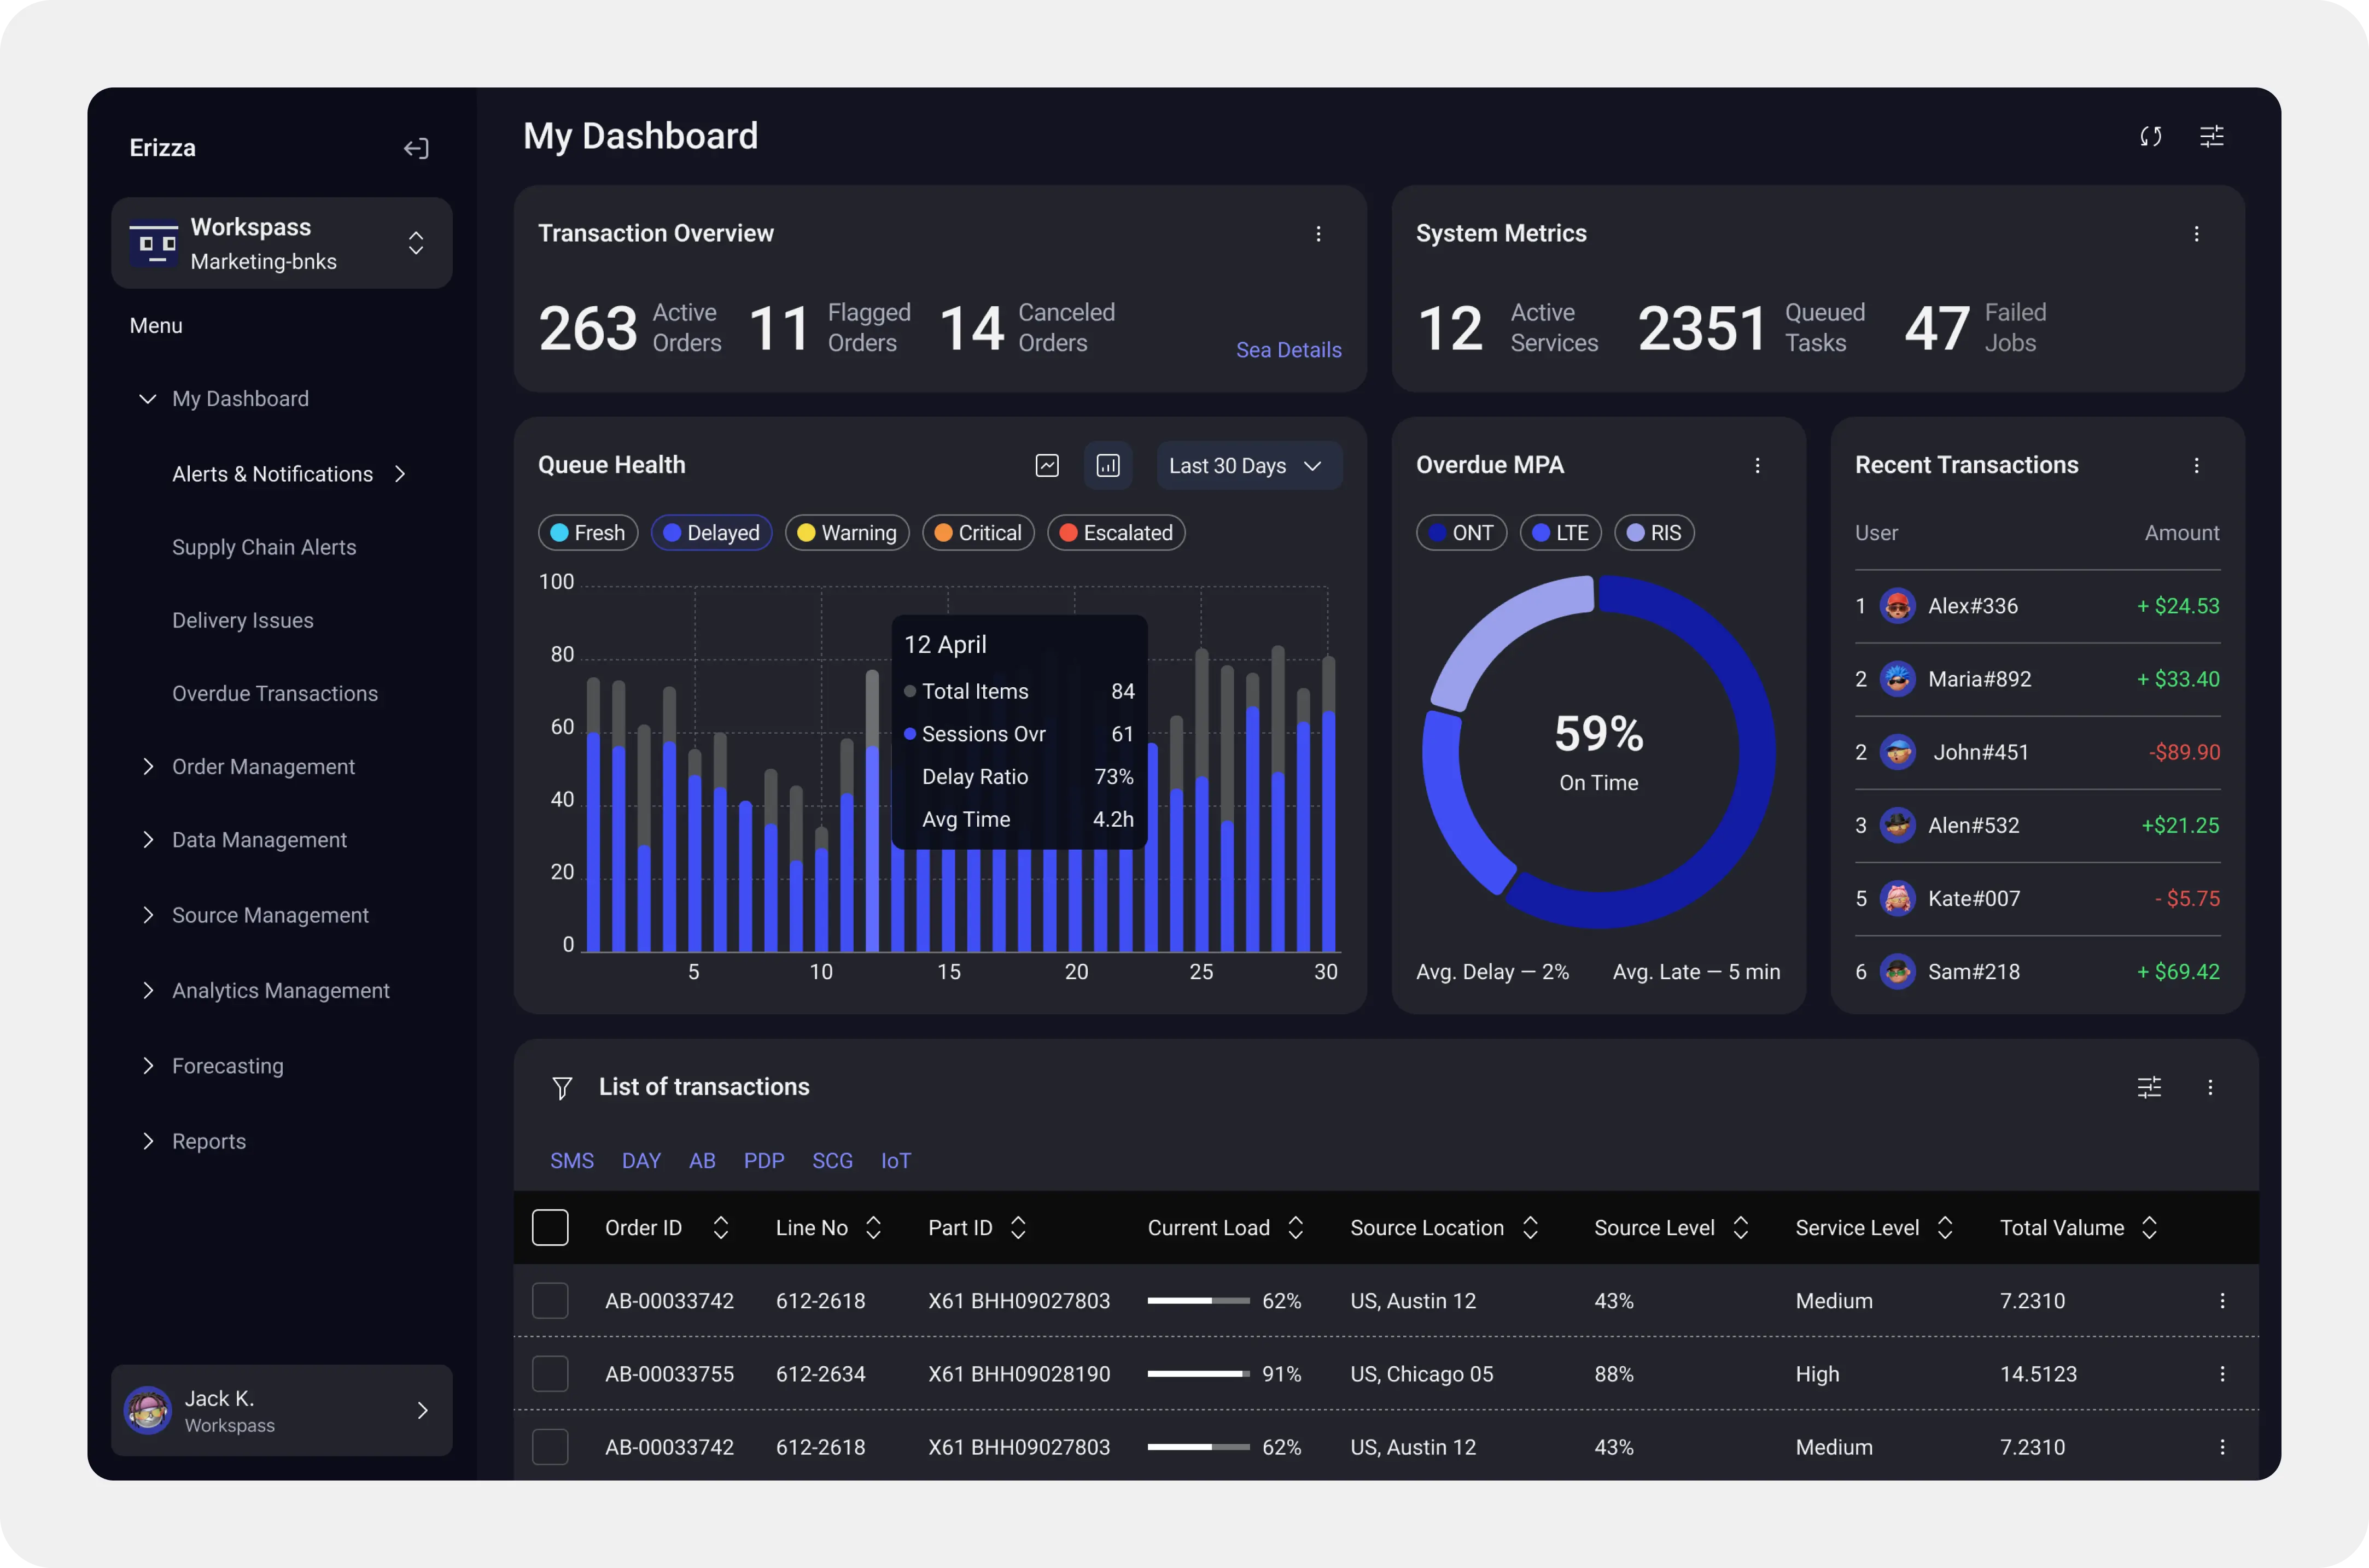Toggle the Delayed legend filter
This screenshot has height=1568, width=2369.
point(711,533)
